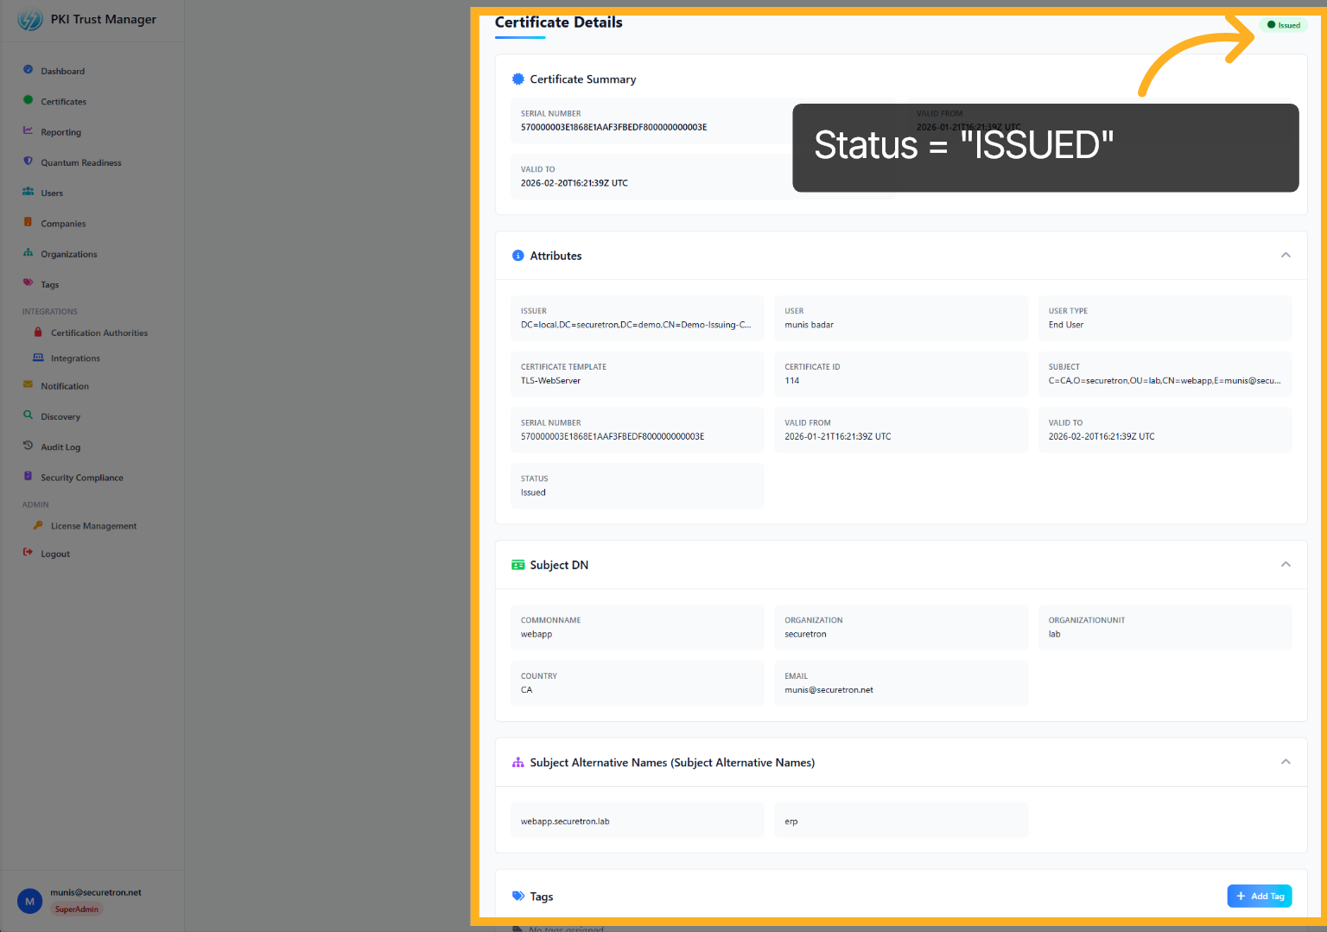Click the Subject value in Attributes
1327x932 pixels.
1165,381
